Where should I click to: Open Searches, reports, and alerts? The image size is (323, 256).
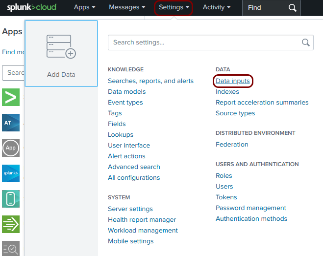click(x=150, y=81)
